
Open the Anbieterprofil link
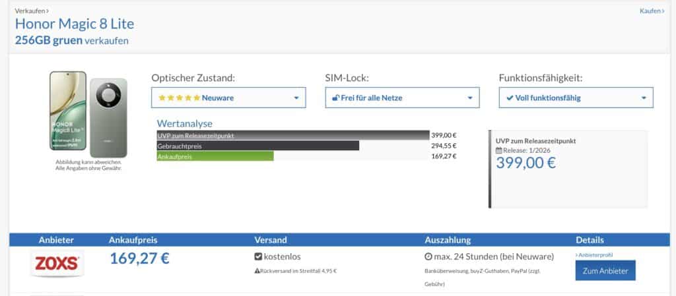point(593,255)
